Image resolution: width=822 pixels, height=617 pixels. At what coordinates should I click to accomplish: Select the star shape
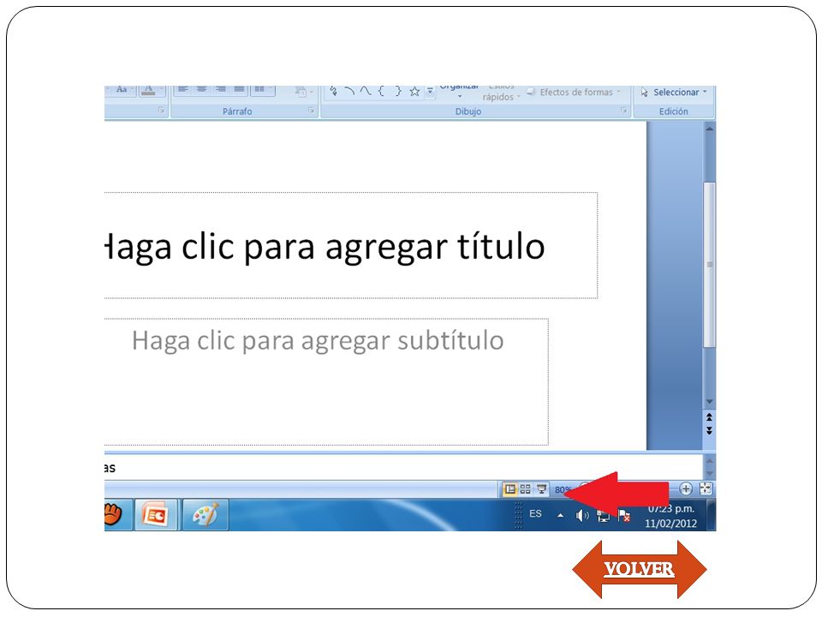point(414,92)
